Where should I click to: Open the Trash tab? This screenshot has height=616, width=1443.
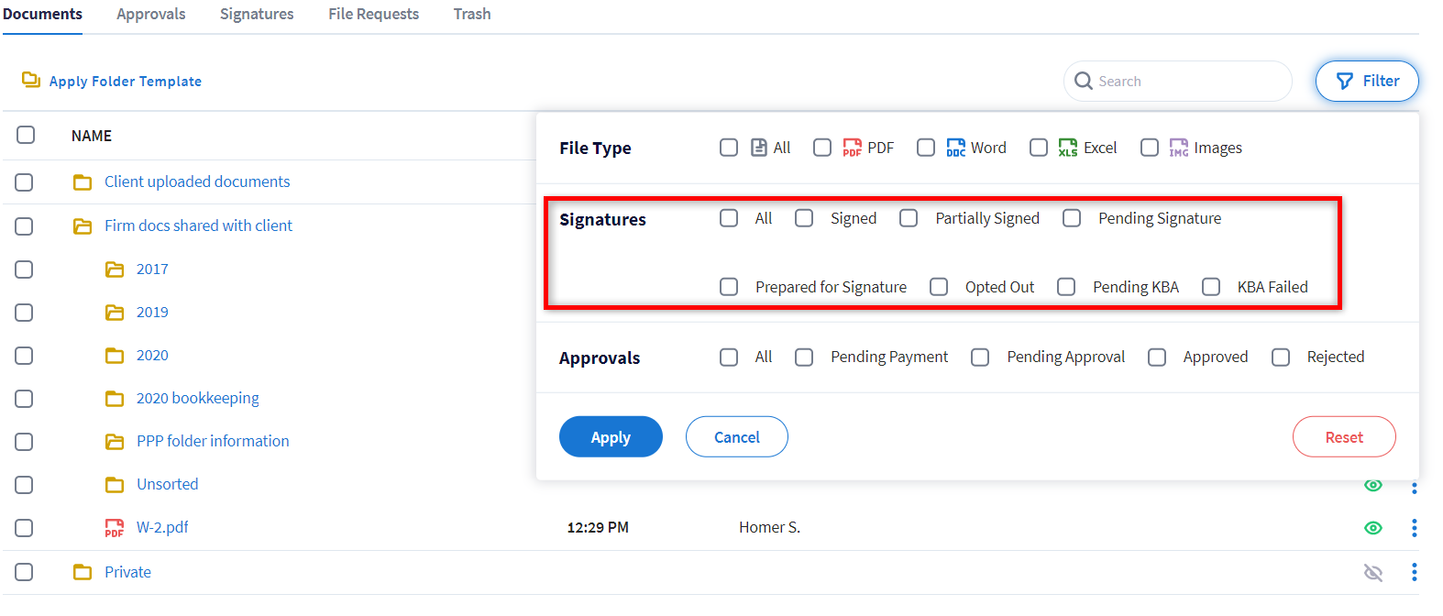coord(471,14)
